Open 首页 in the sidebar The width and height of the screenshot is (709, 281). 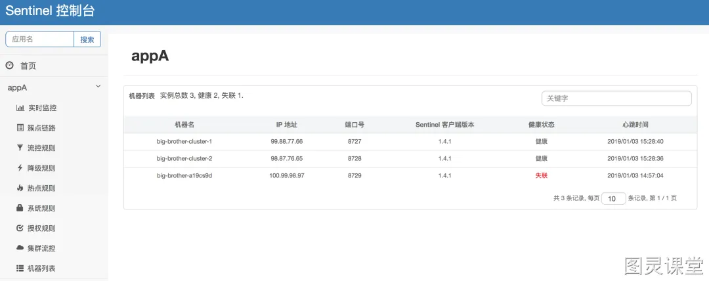click(28, 66)
